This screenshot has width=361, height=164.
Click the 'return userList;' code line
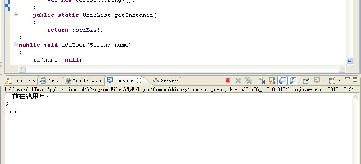point(75,30)
